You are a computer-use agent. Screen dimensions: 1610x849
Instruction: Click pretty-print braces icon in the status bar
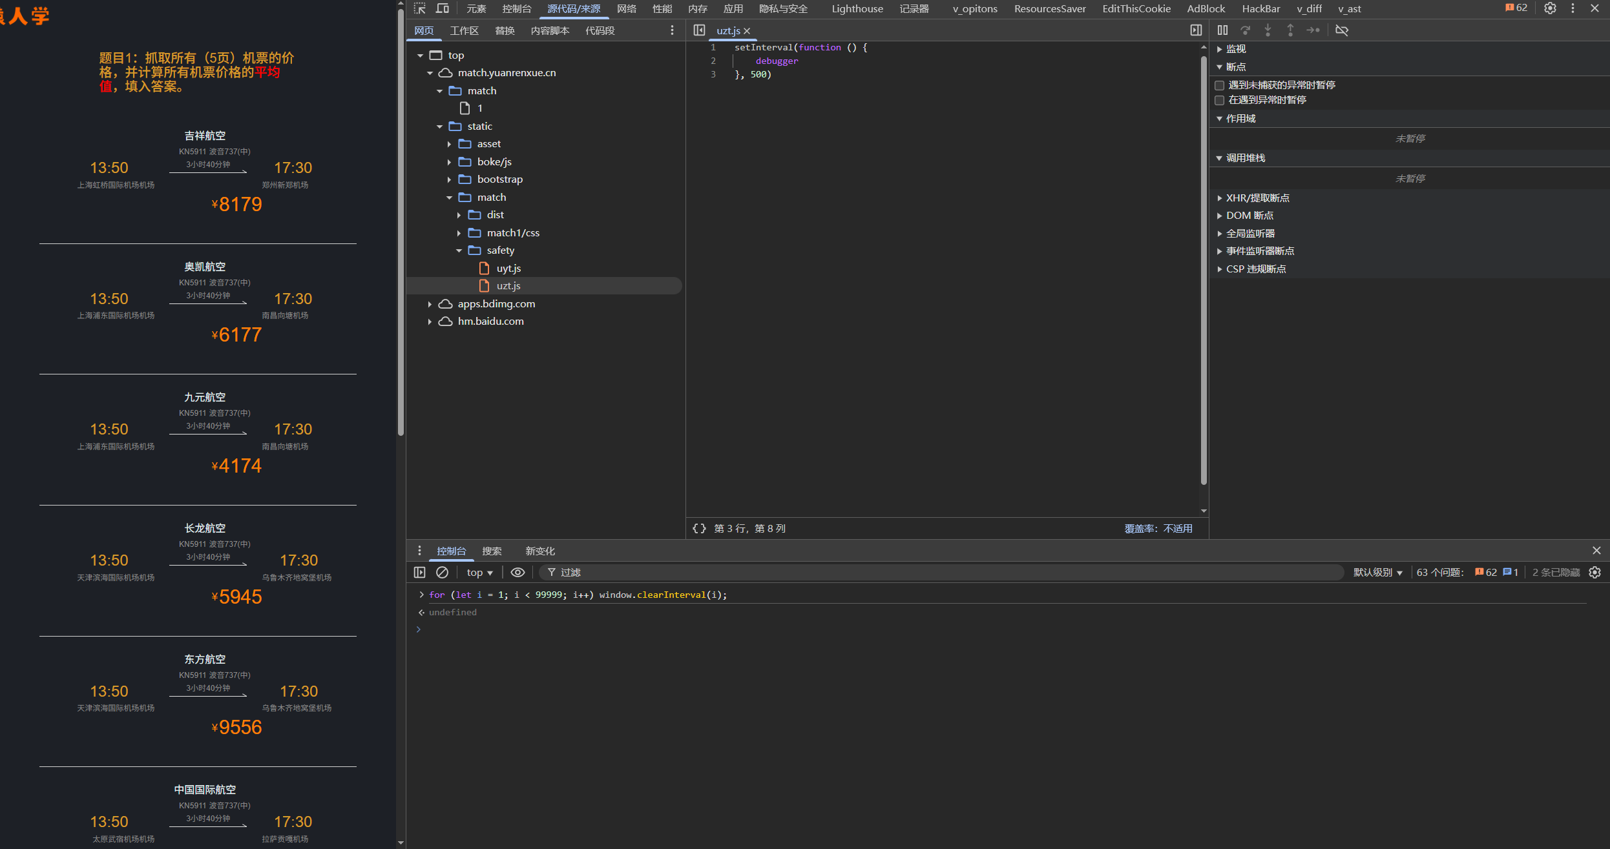699,528
